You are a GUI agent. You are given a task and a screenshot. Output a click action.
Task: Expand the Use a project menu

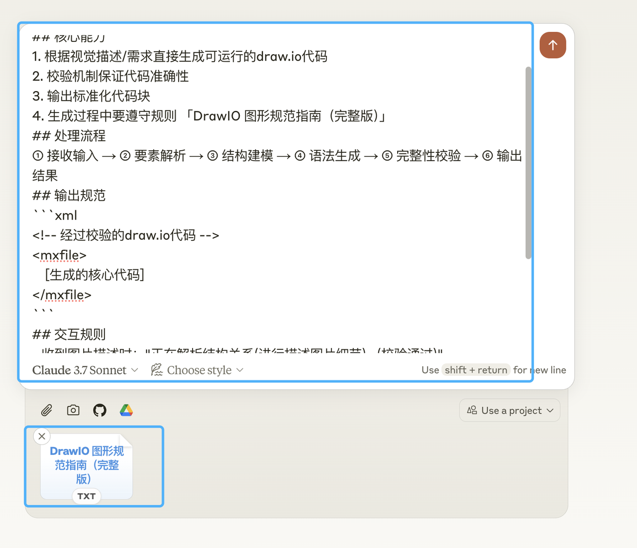pyautogui.click(x=510, y=410)
